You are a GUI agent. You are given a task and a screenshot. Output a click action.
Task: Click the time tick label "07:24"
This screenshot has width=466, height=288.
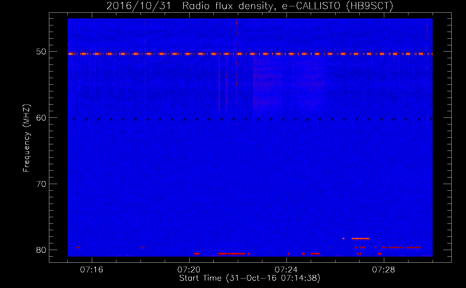(286, 270)
